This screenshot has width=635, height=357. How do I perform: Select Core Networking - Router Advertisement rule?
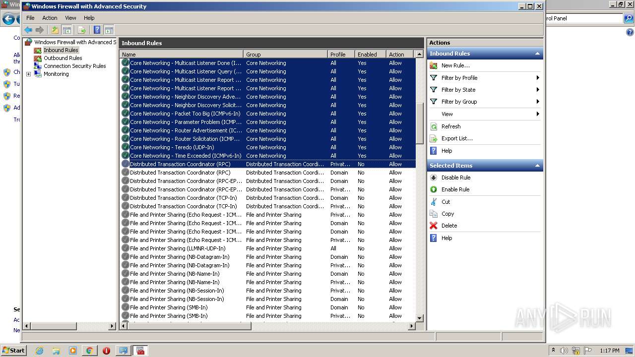pos(186,130)
